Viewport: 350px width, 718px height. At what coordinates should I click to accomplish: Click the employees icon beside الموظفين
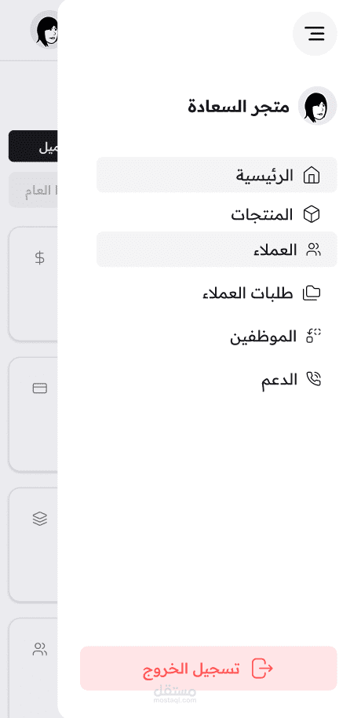[x=313, y=336]
